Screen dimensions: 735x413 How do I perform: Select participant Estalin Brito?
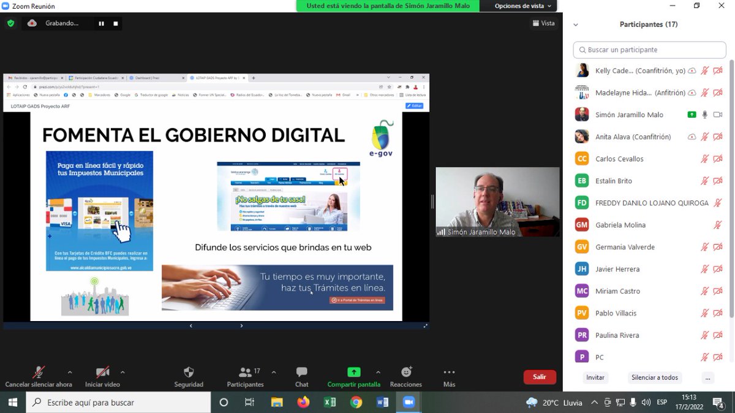[649, 181]
